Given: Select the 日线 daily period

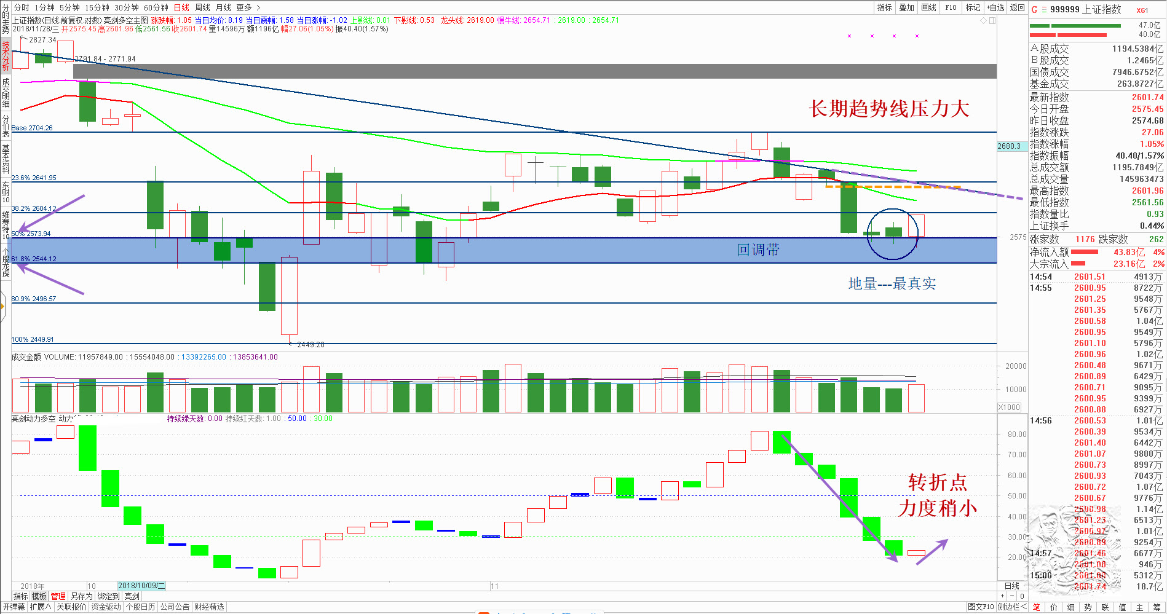Looking at the screenshot, I should 181,7.
